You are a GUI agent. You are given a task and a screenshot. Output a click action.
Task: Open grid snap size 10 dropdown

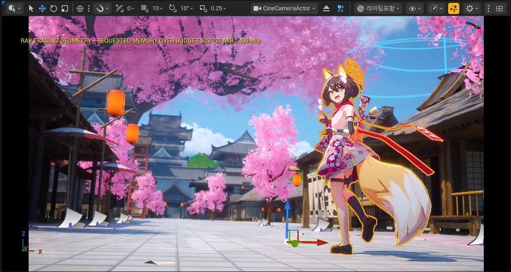pyautogui.click(x=157, y=8)
